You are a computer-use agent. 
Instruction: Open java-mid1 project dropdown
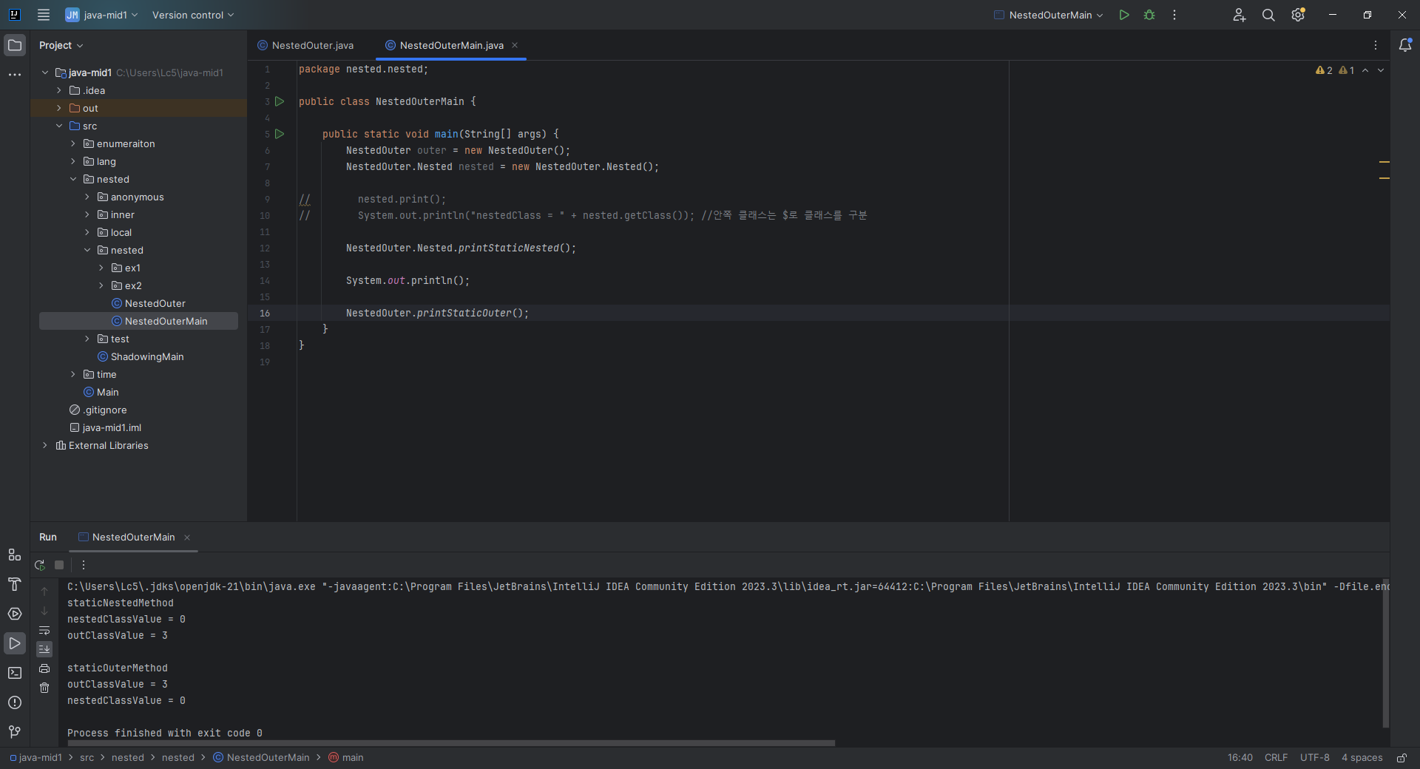pyautogui.click(x=102, y=15)
